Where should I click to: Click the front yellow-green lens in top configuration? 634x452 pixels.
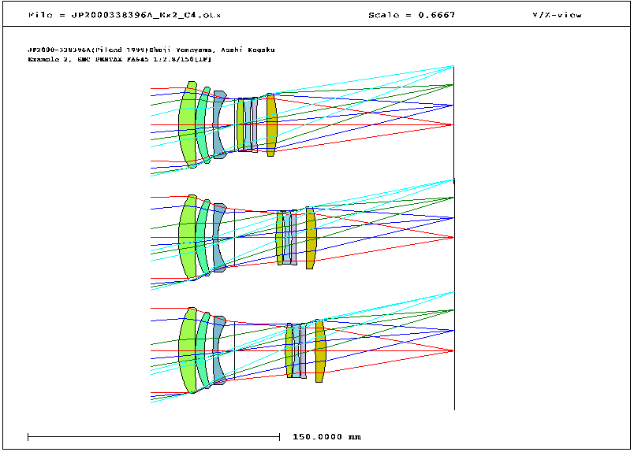tap(186, 124)
